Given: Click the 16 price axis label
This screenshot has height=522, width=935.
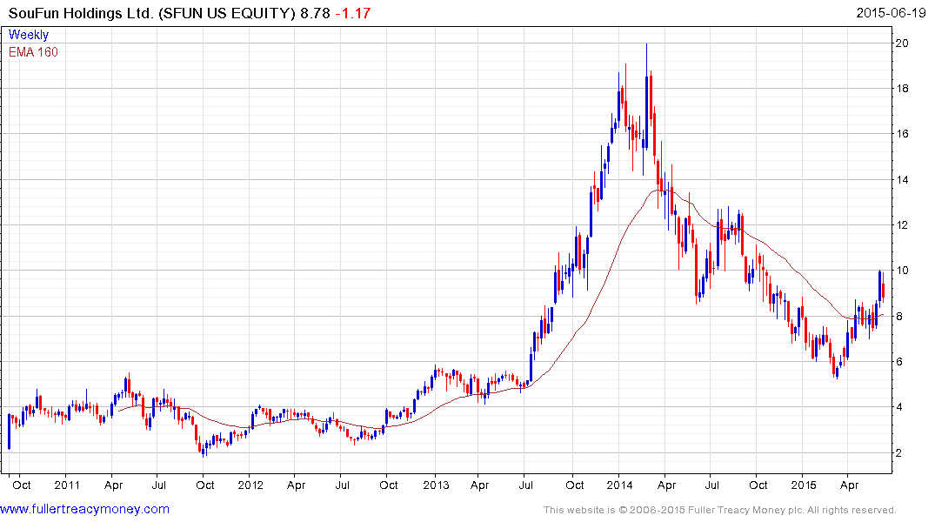Looking at the screenshot, I should coord(902,134).
